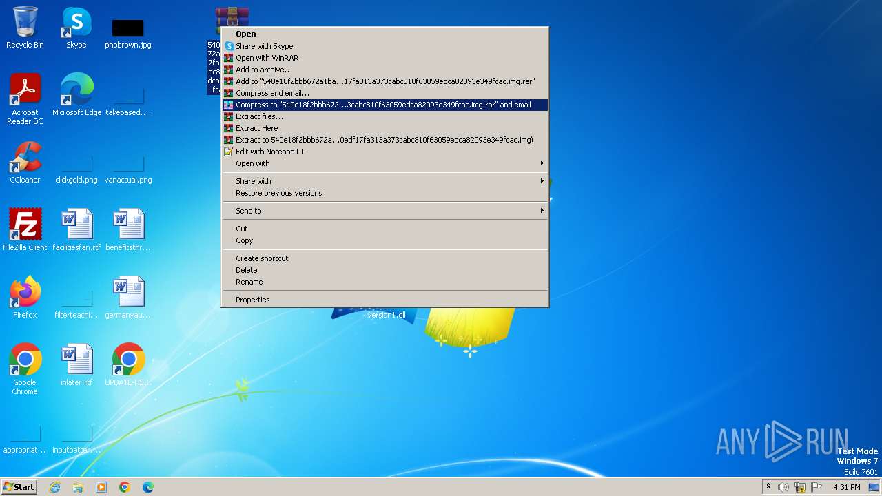Select the version1.dll desktop file
The image size is (882, 496).
386,313
